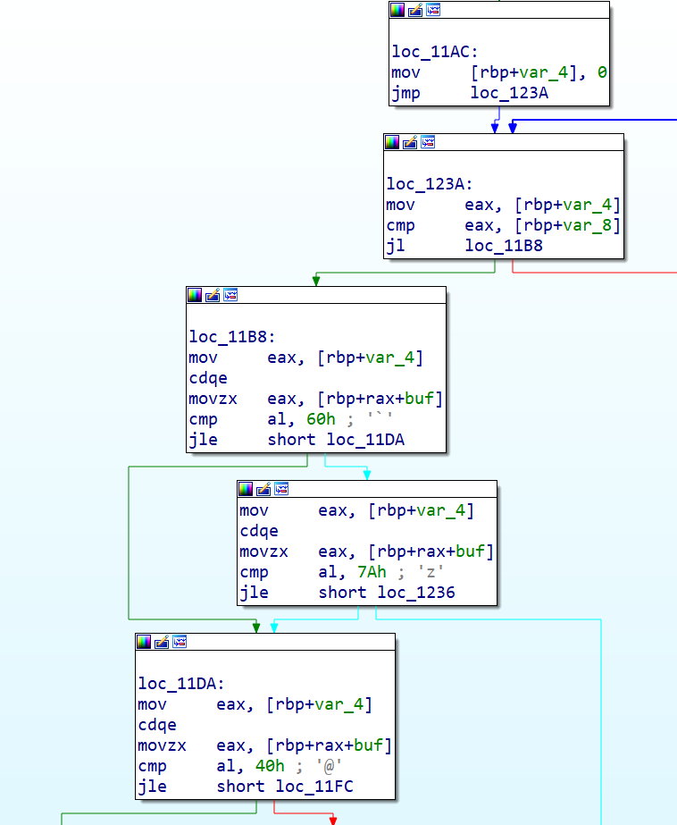The image size is (677, 825).
Task: Click the third title-bar icon on loc_11AC node
Action: (433, 10)
